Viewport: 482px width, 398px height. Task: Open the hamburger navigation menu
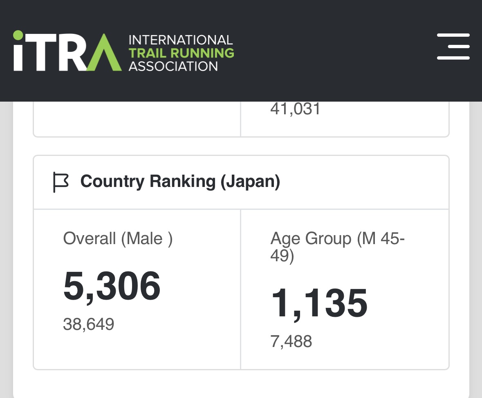(453, 47)
